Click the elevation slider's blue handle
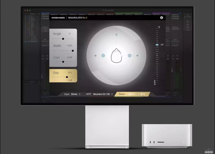This screenshot has width=215, height=154. coord(157,45)
